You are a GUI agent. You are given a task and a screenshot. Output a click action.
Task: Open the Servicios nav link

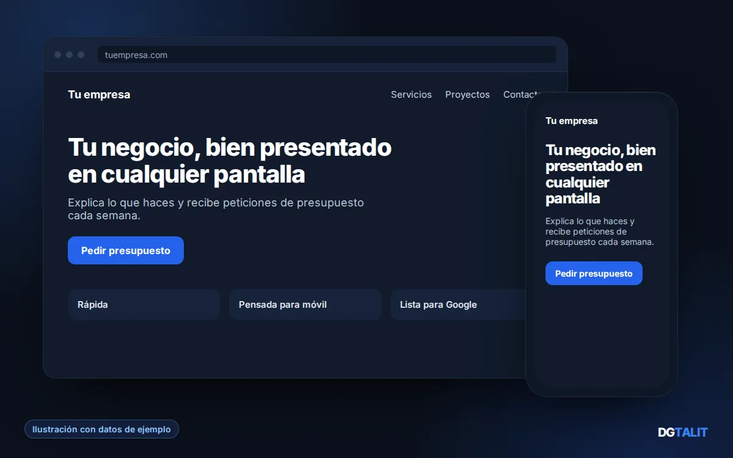point(411,95)
